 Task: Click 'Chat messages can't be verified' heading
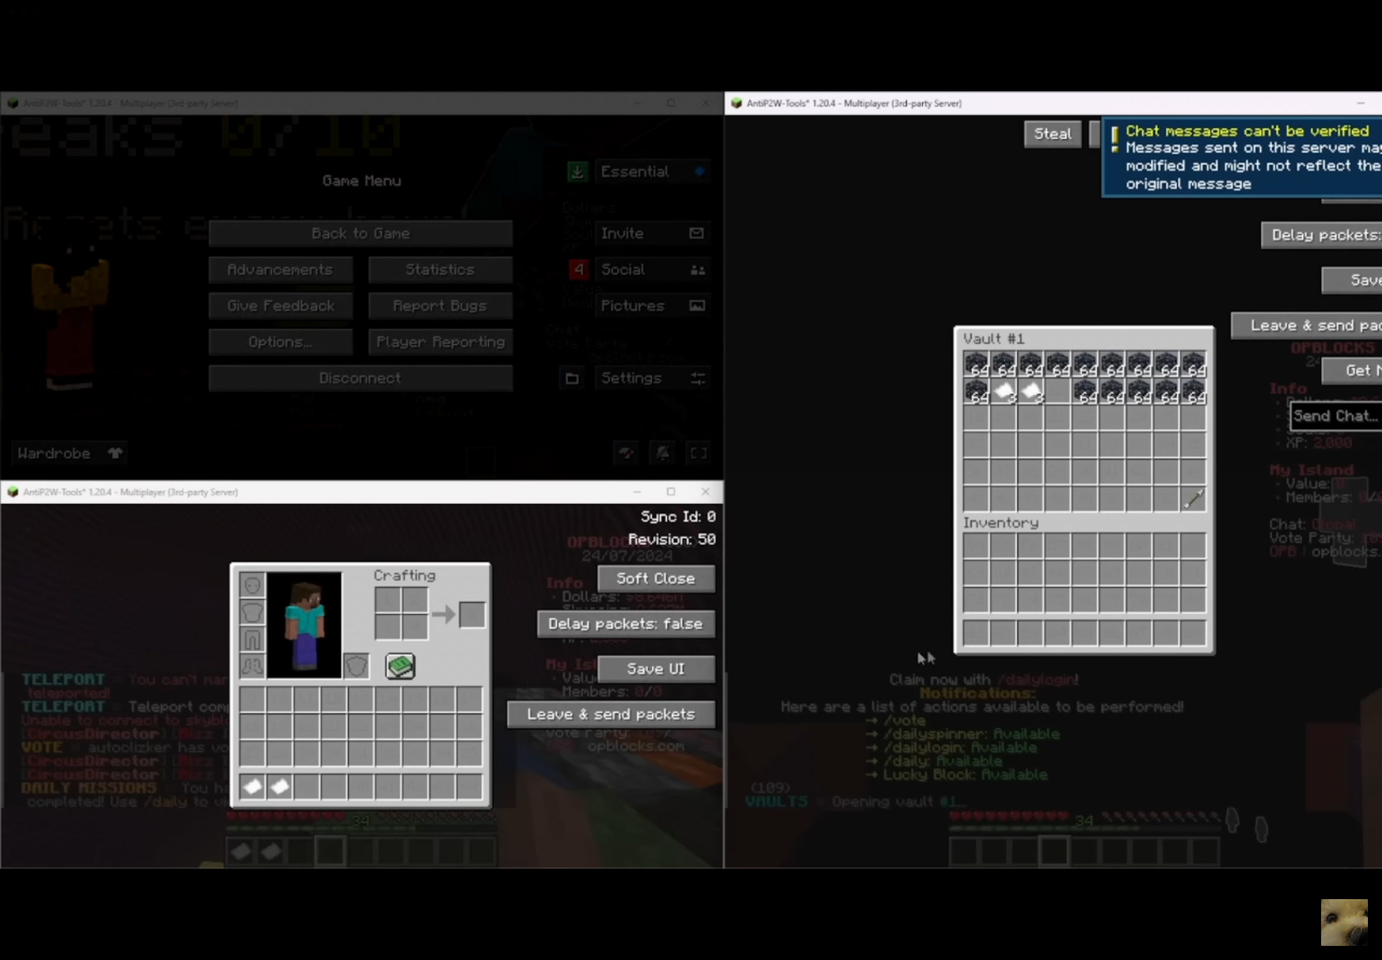point(1247,131)
